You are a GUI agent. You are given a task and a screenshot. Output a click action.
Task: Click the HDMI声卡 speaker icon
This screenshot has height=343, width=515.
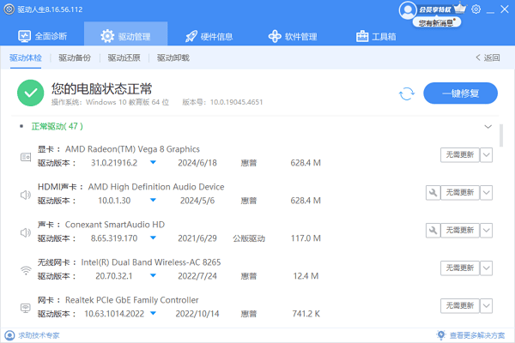(x=26, y=195)
